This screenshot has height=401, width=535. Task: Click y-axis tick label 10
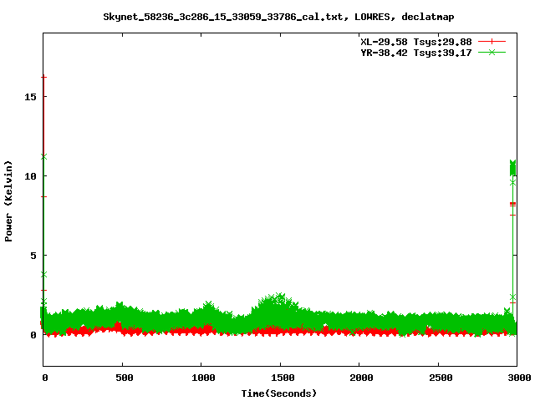30,176
